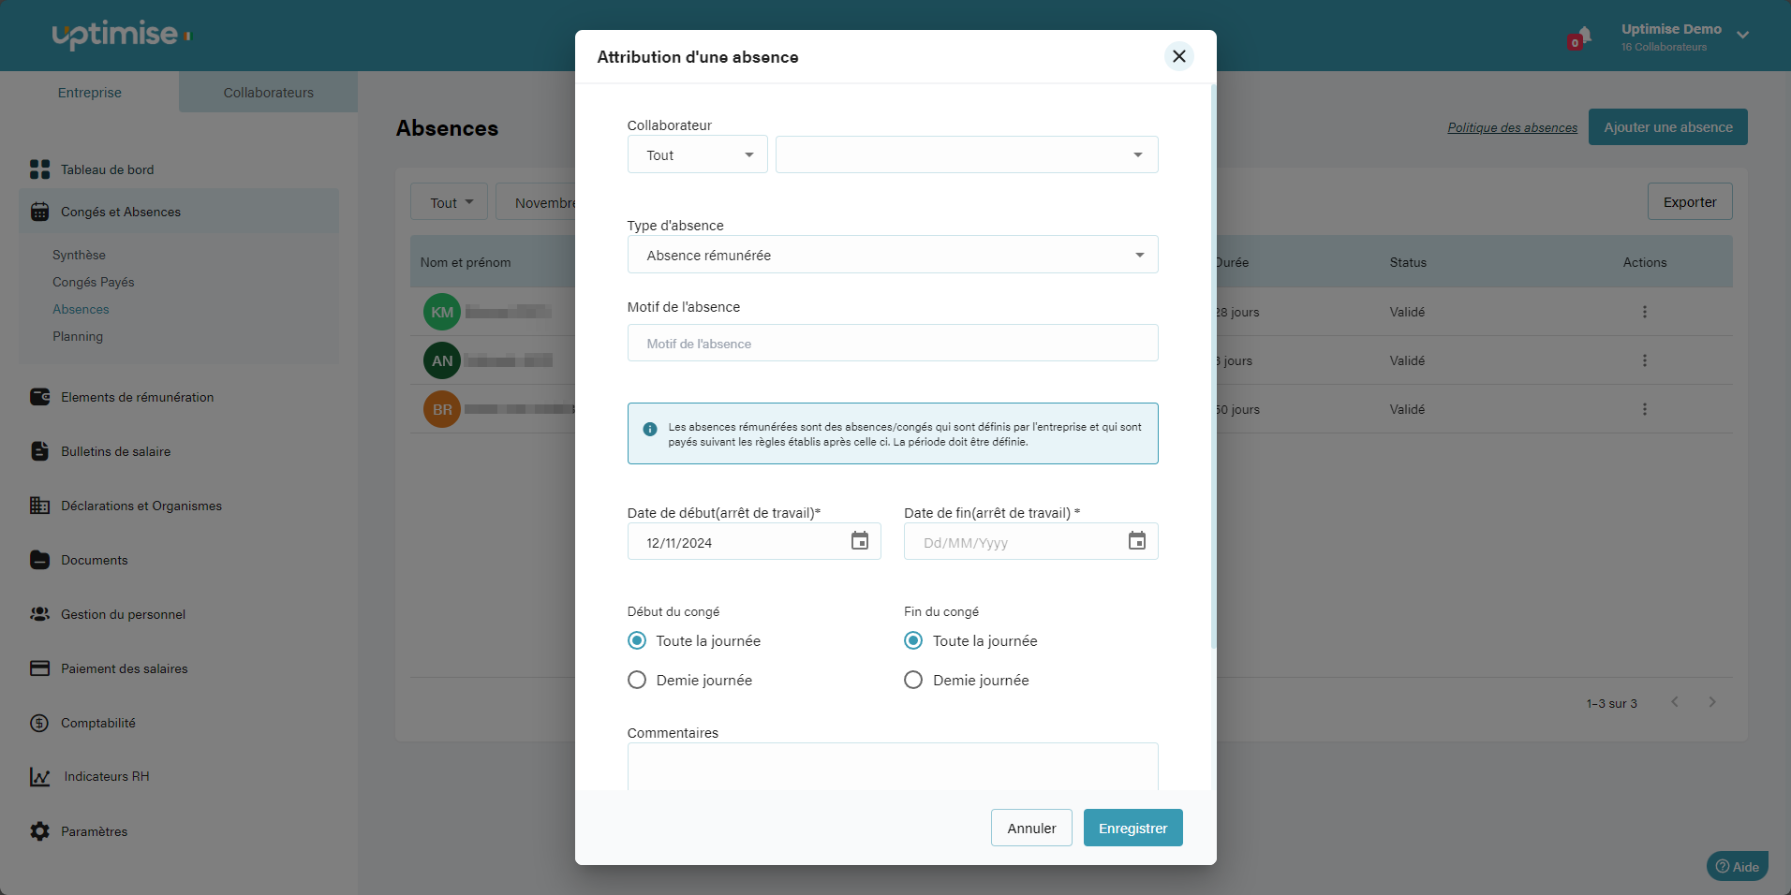Open actions menu for KM row
The image size is (1791, 895).
(x=1645, y=312)
